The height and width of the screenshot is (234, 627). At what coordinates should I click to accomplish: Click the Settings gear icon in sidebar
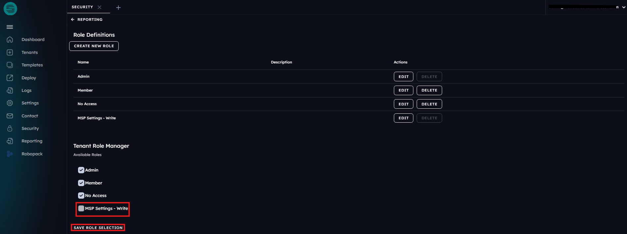[10, 103]
